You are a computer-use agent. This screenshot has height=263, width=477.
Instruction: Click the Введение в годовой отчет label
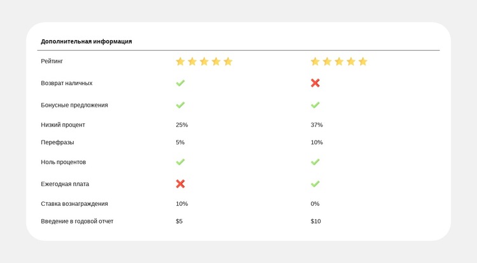click(x=77, y=221)
